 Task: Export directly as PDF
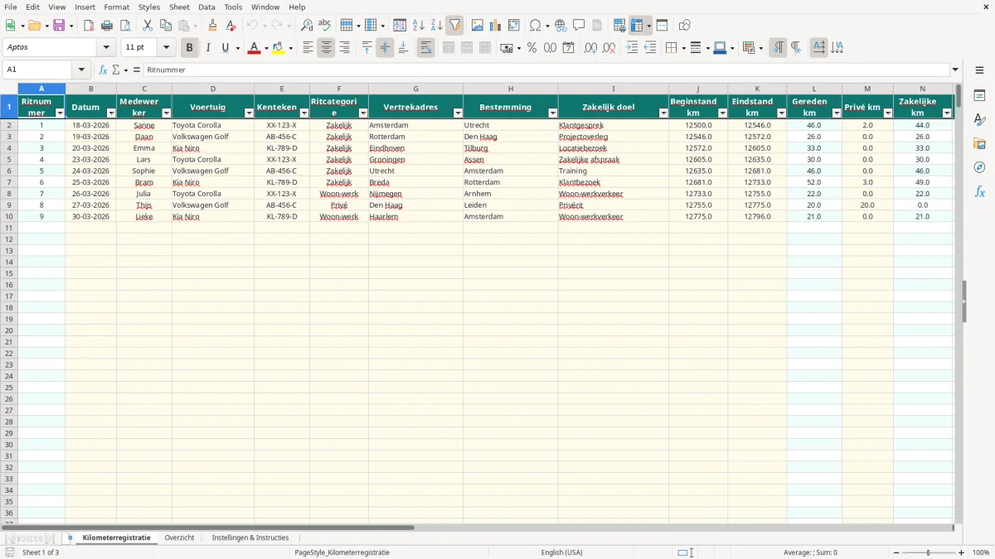click(89, 26)
